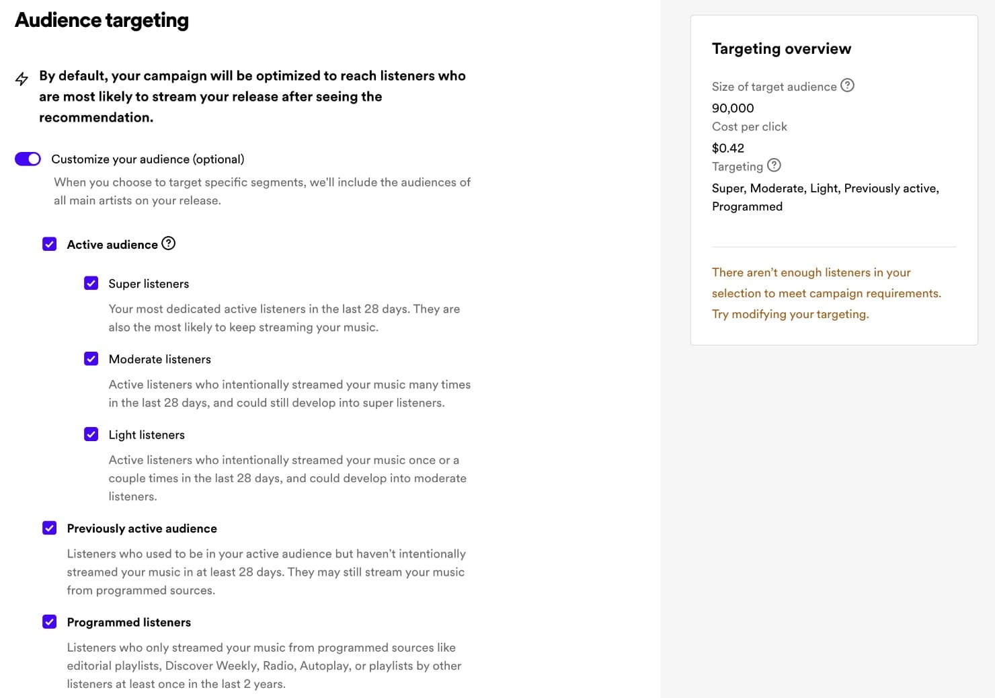Deselect the Moderate listeners checkbox
Viewport: 995px width, 698px height.
click(x=91, y=359)
